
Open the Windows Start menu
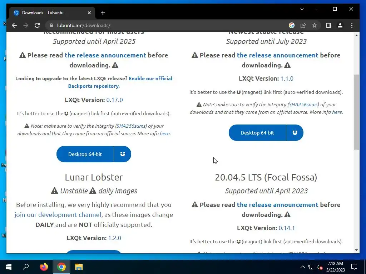tap(9, 267)
